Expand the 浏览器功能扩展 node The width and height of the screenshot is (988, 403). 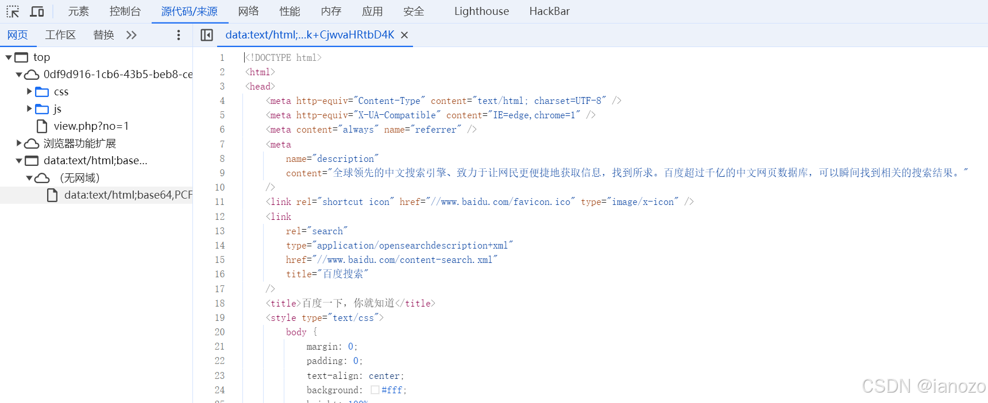click(x=19, y=143)
